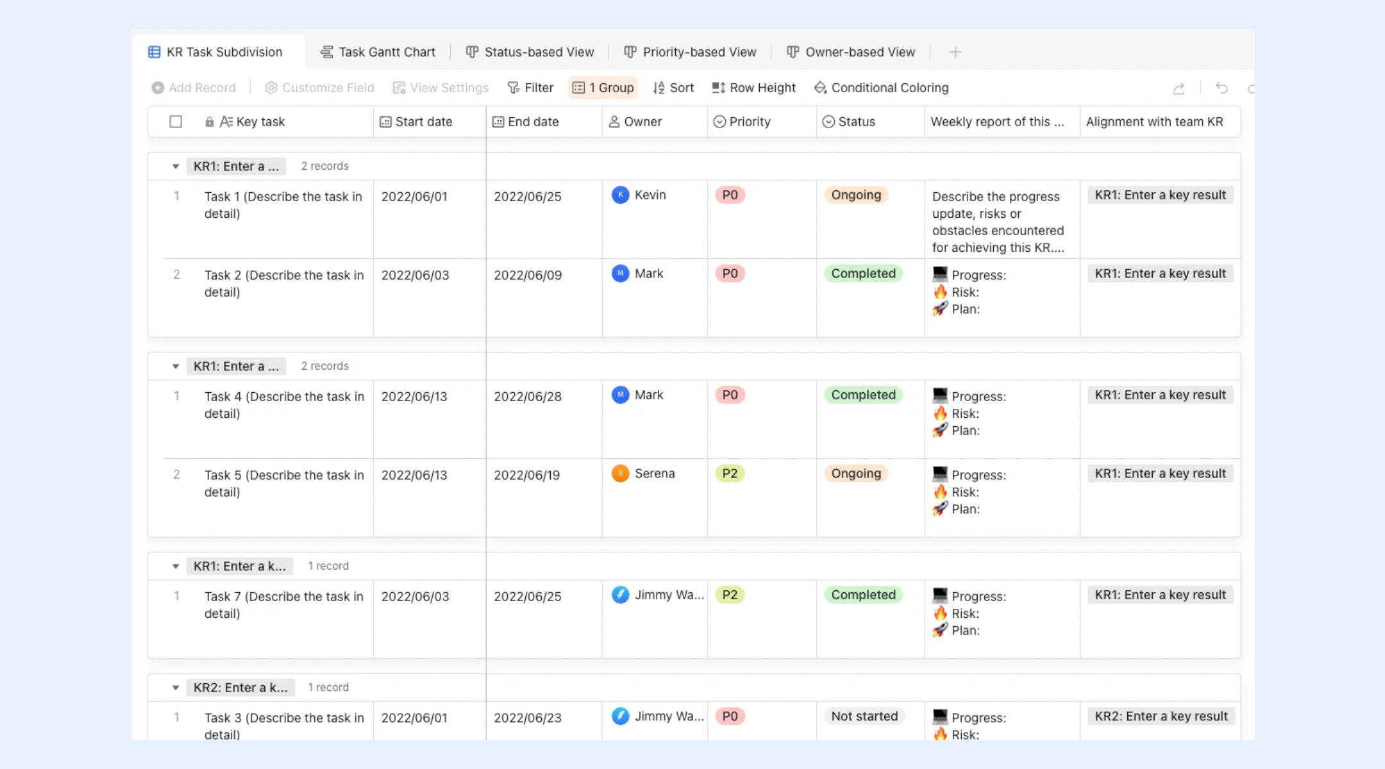Image resolution: width=1385 pixels, height=769 pixels.
Task: Click the plus icon to add new view
Action: click(x=955, y=52)
